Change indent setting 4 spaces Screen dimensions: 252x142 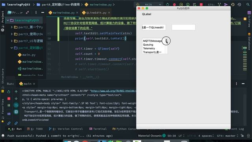click(206, 136)
